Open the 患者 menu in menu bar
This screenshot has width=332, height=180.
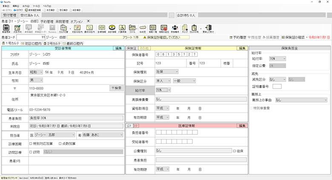[x=6, y=6]
